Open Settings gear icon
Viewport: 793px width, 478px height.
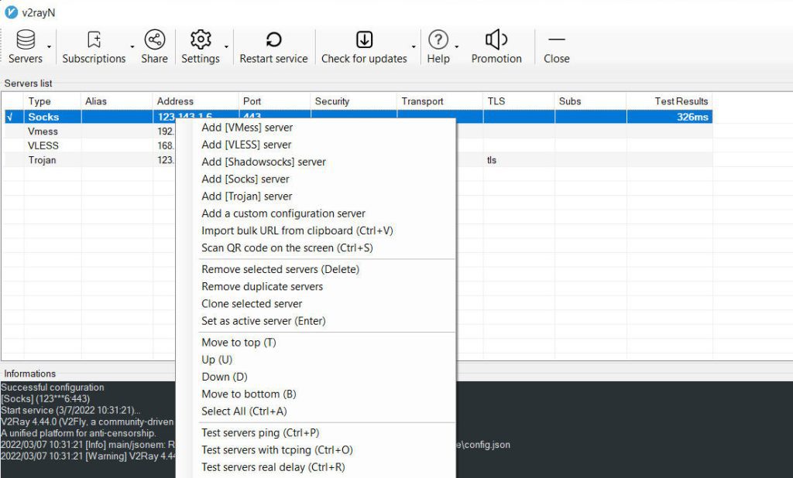201,40
